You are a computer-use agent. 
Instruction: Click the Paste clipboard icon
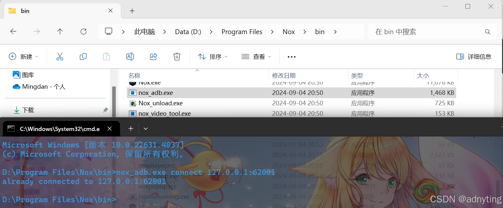coord(107,57)
